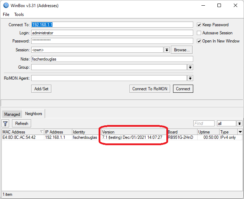Switch to the Managed tab

(x=12, y=114)
